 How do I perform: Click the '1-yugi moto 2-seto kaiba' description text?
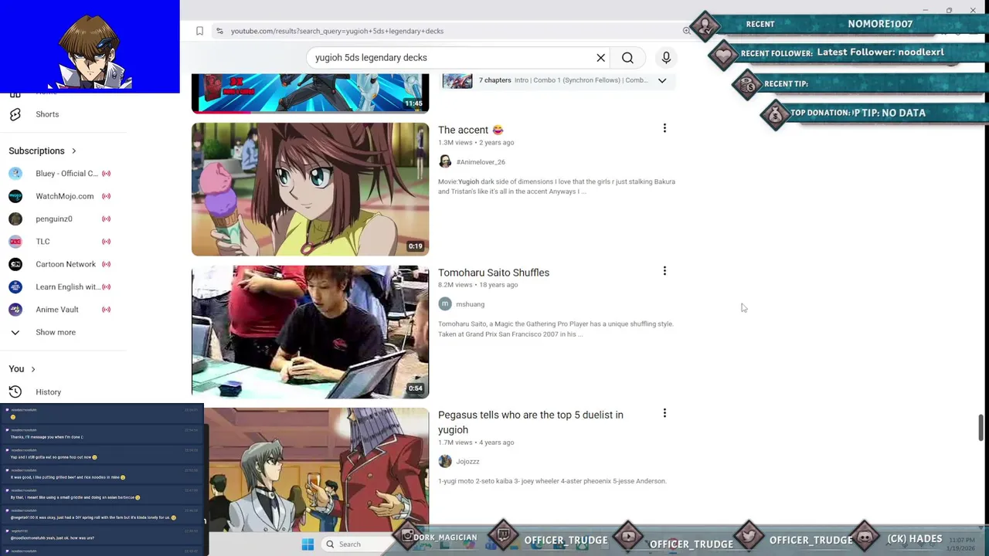(x=552, y=481)
